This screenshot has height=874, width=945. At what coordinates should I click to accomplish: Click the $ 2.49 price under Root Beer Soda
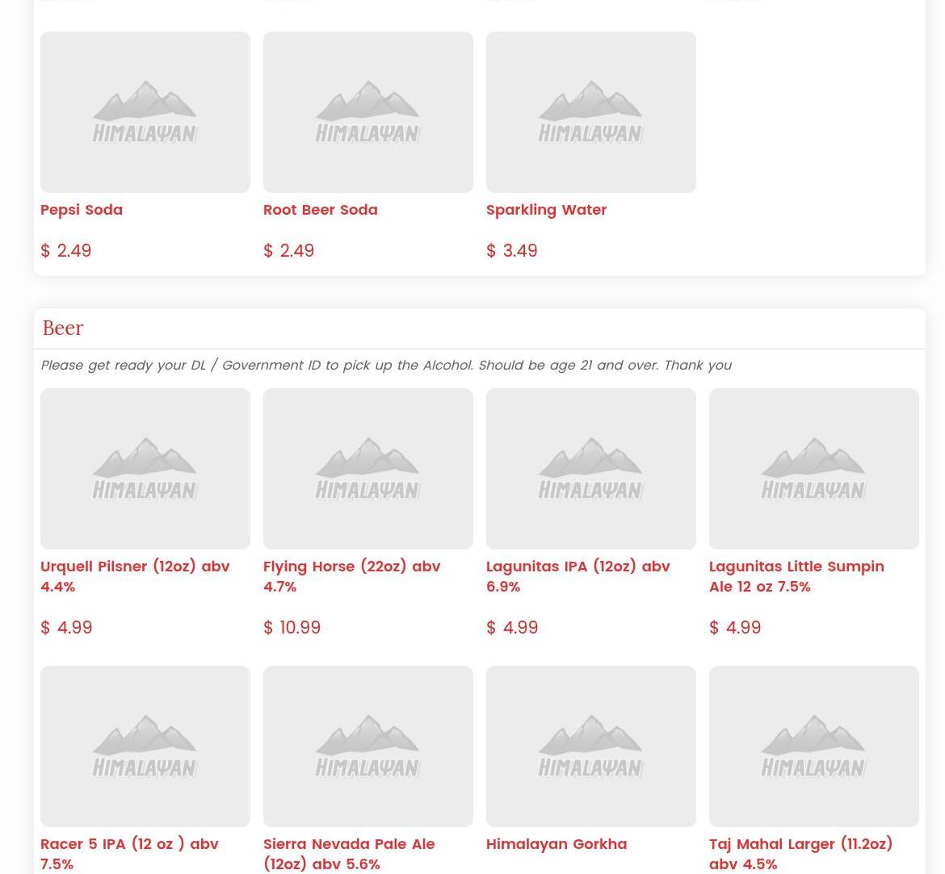[x=288, y=250]
